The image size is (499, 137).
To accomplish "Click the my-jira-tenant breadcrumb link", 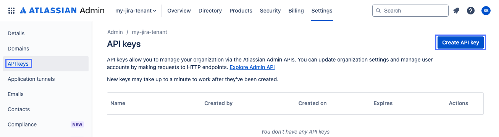I will (x=150, y=32).
